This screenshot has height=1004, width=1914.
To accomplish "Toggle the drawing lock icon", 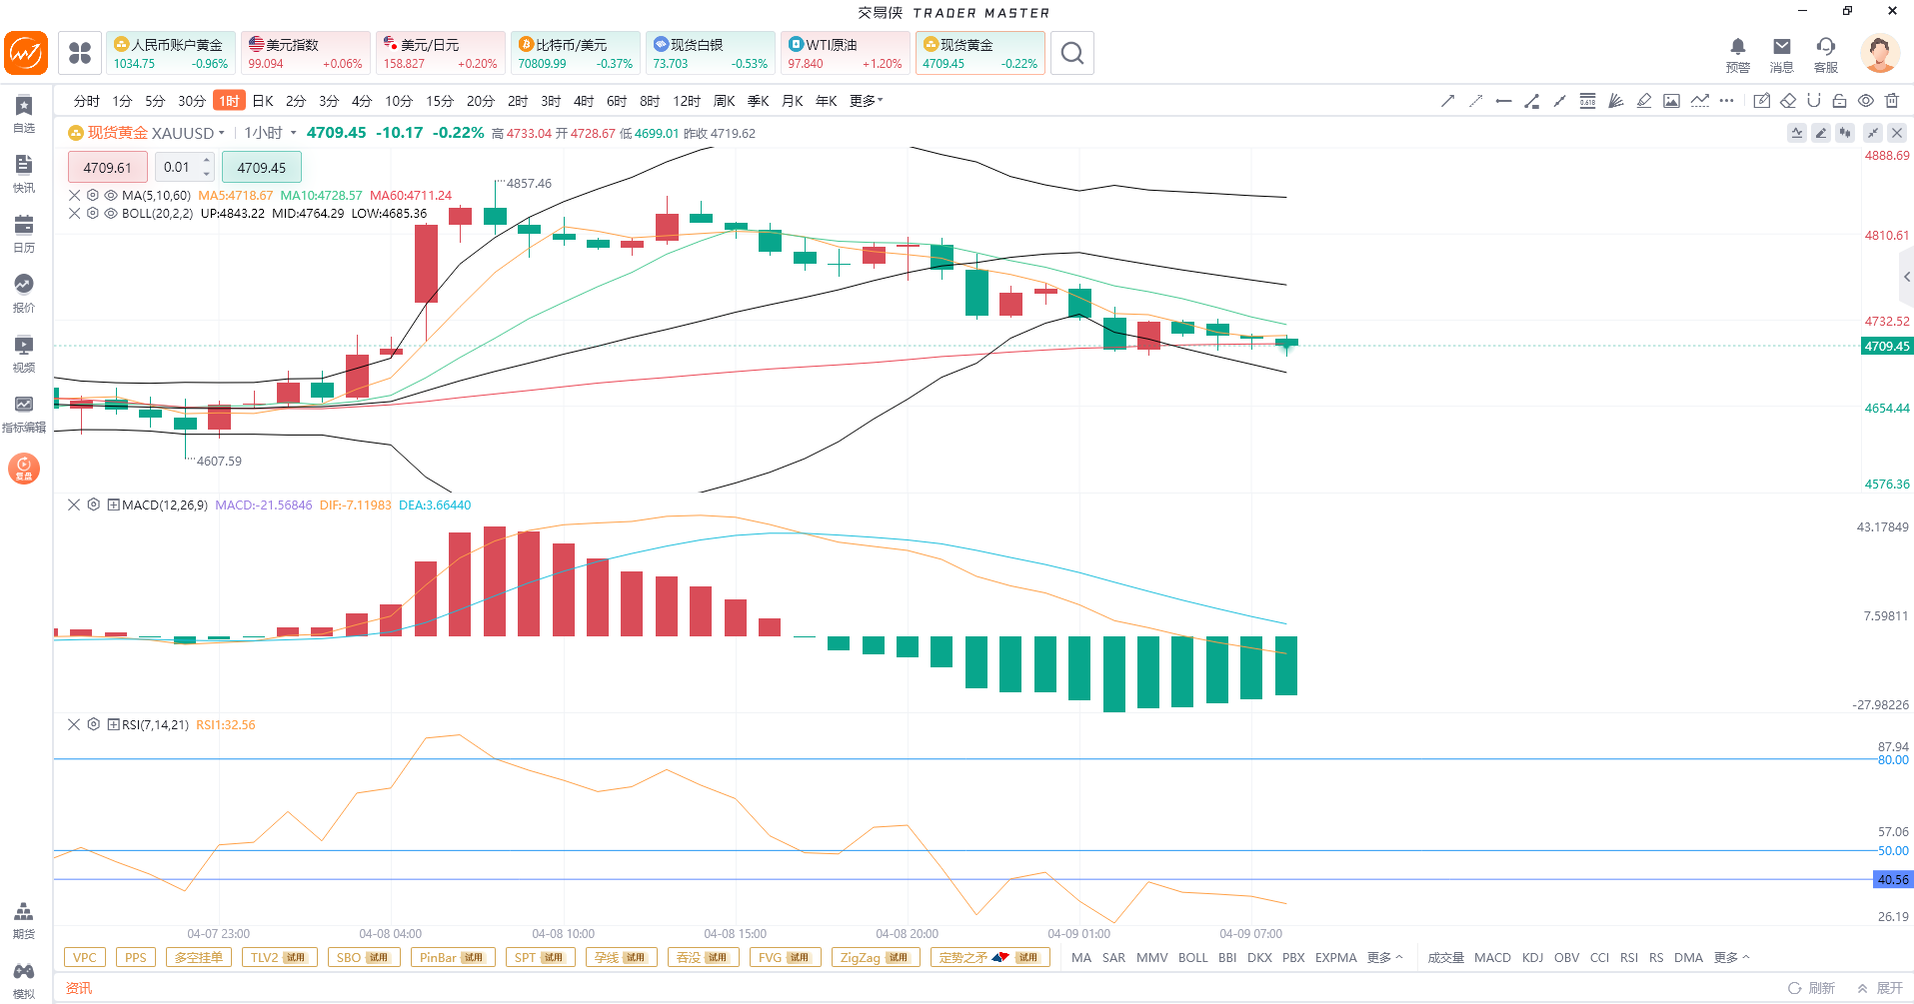I will [x=1840, y=101].
